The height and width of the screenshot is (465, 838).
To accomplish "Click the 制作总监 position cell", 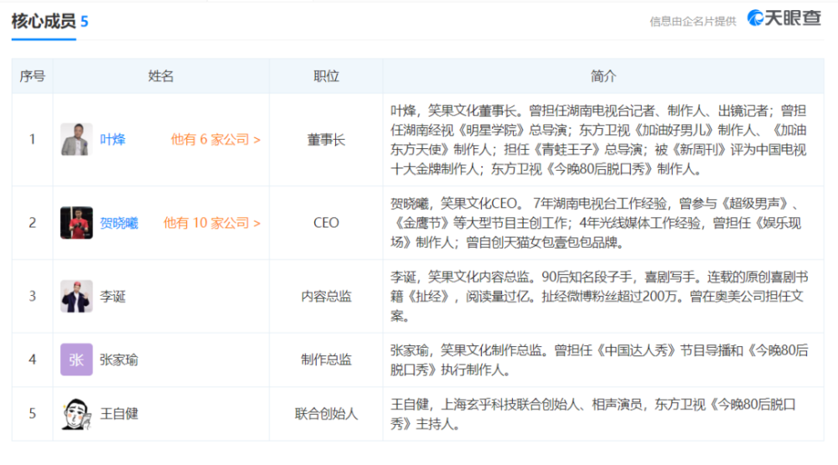I will [x=326, y=359].
